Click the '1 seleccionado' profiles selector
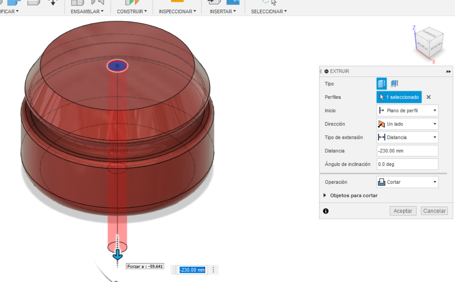Viewport: 455px width, 282px height. (x=399, y=97)
